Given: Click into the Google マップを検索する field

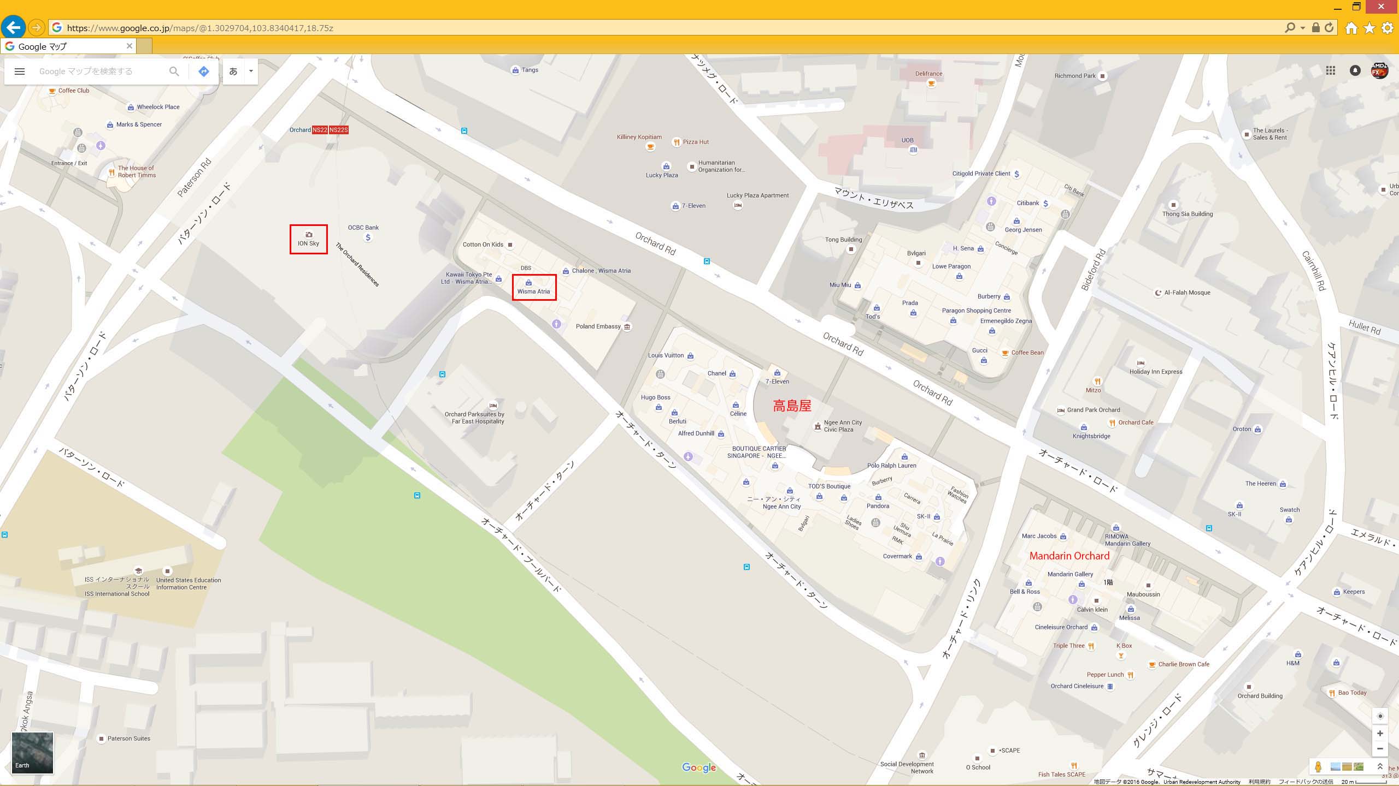Looking at the screenshot, I should tap(98, 72).
